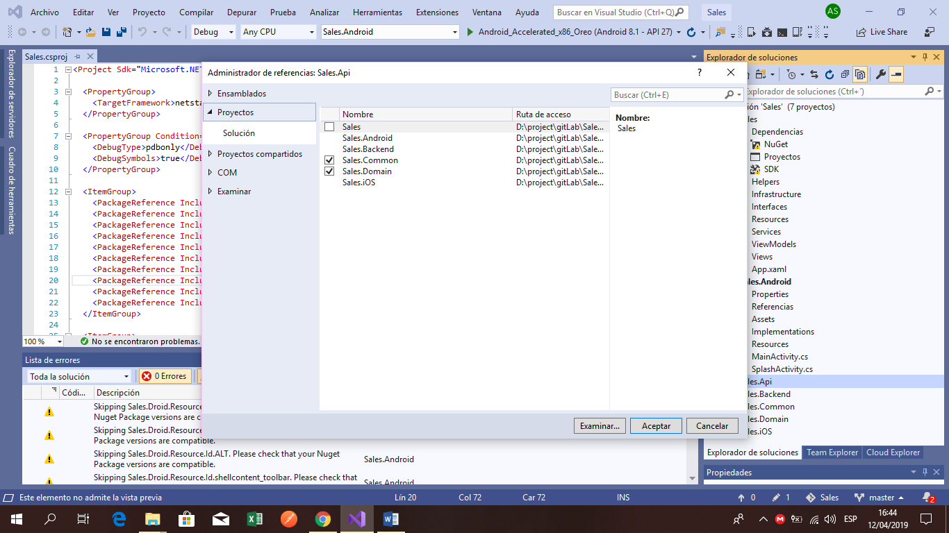
Task: Check the Sales project checkbox
Action: (x=329, y=127)
